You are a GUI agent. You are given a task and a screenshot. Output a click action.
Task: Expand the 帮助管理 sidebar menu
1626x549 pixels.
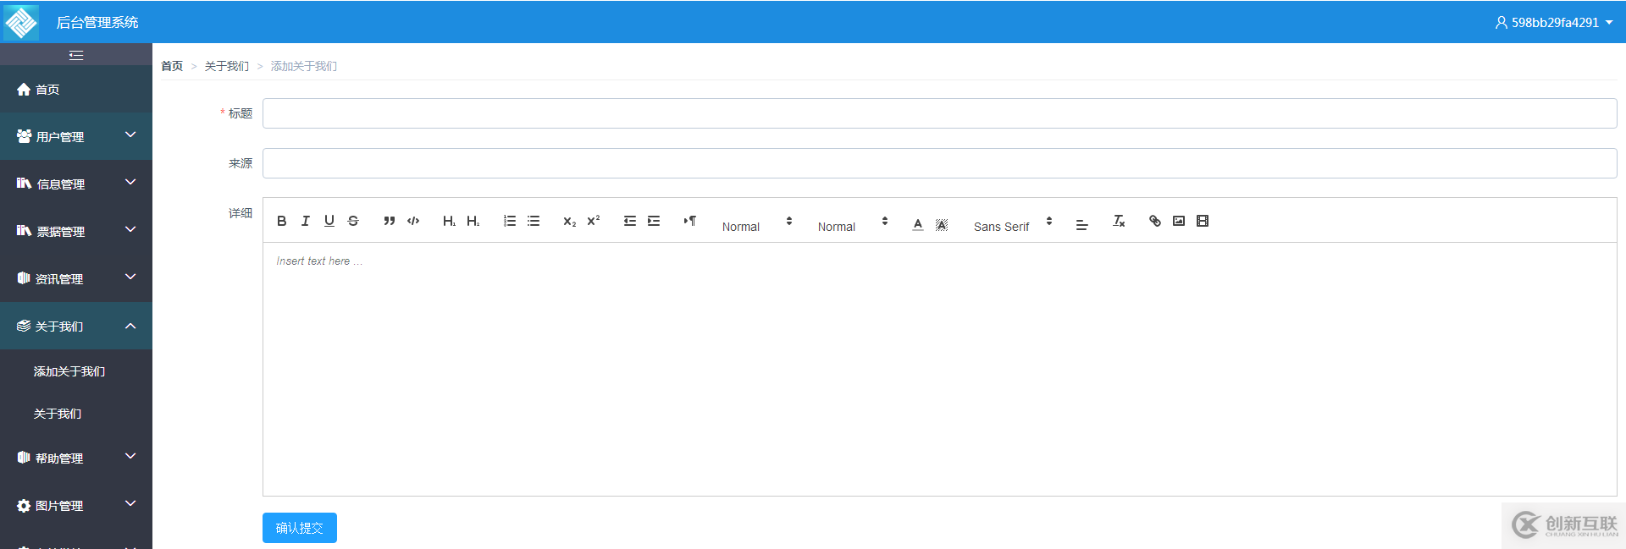click(x=76, y=458)
